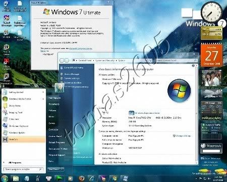The width and height of the screenshot is (227, 182).
Task: Click the Search programs and files box
Action: (x=23, y=169)
